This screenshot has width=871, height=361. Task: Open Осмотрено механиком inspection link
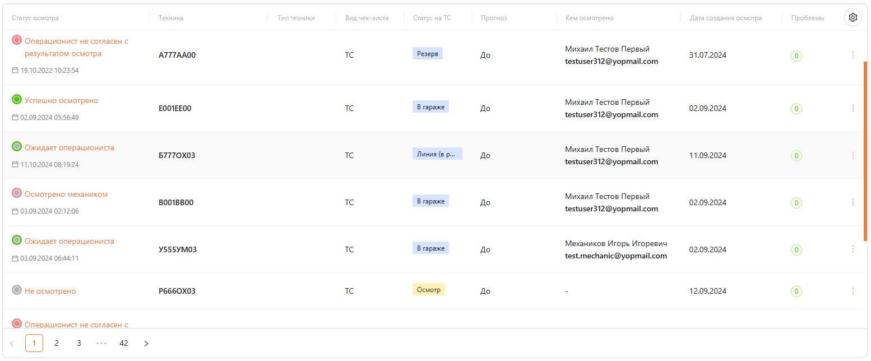click(x=66, y=195)
